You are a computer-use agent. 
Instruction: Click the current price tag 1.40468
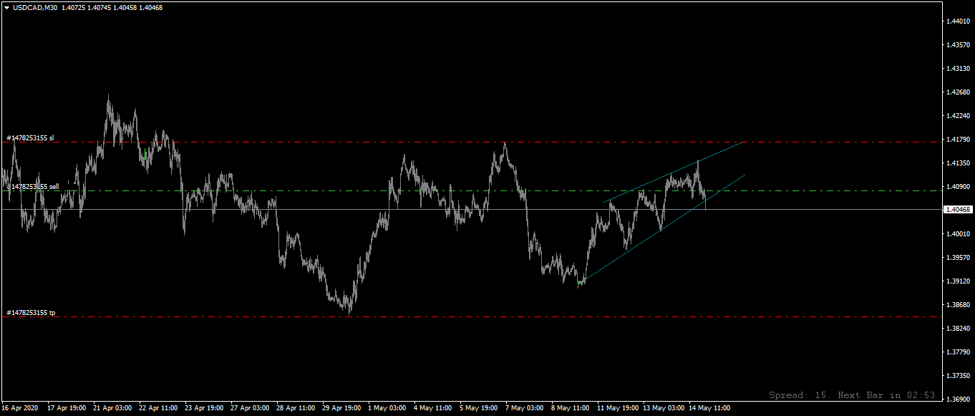[x=958, y=210]
